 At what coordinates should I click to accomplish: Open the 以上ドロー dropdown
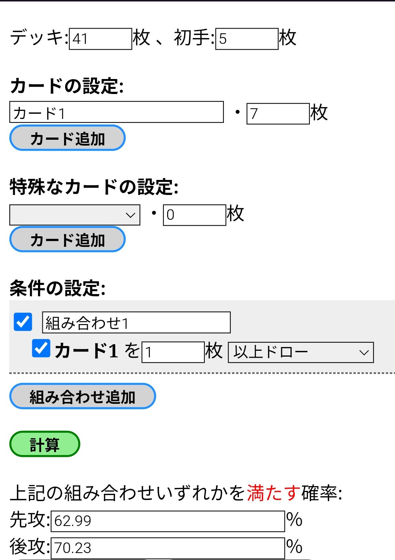pyautogui.click(x=301, y=352)
